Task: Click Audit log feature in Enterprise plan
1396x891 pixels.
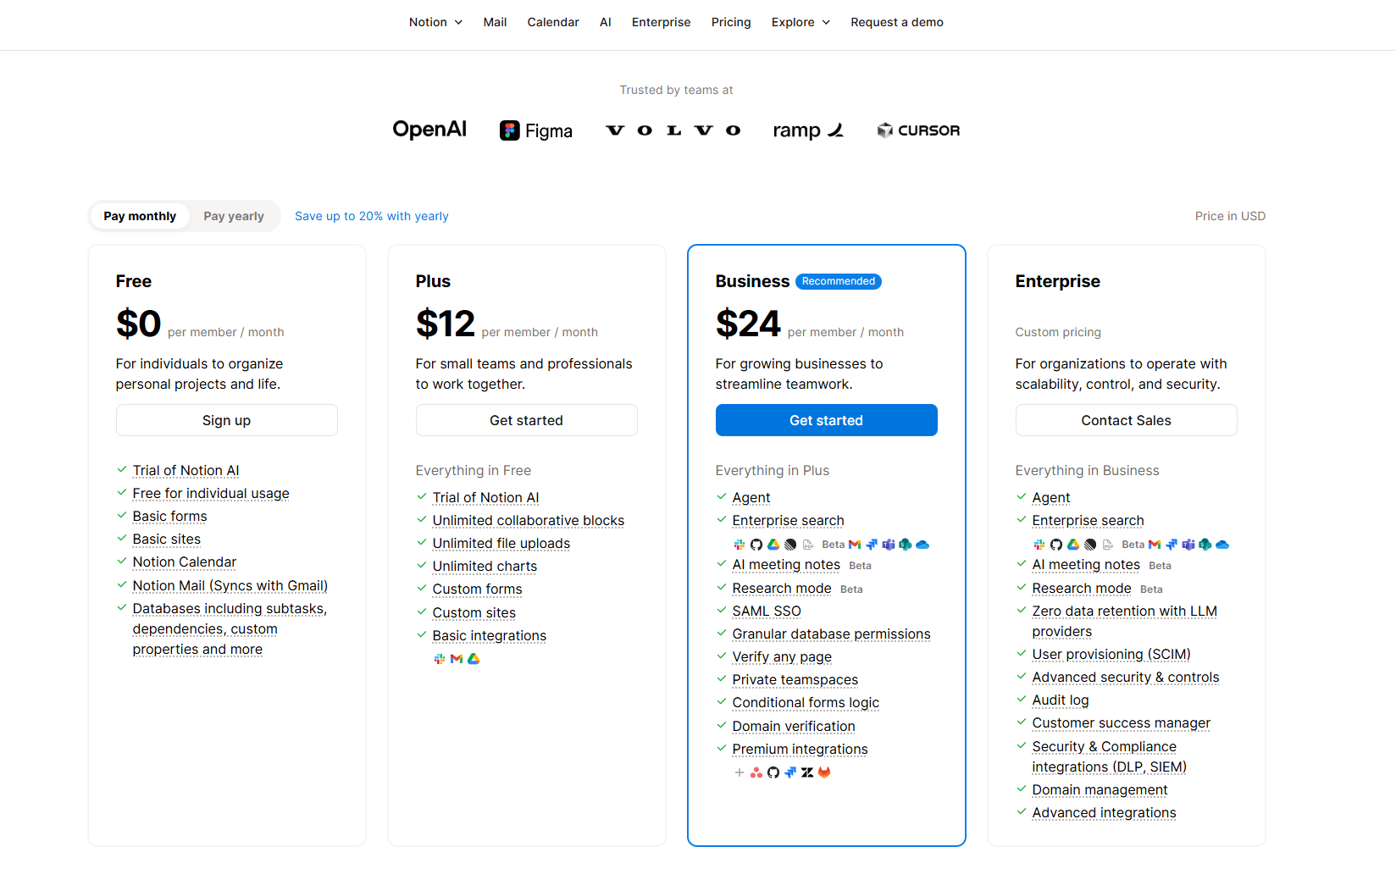Action: pos(1061,700)
